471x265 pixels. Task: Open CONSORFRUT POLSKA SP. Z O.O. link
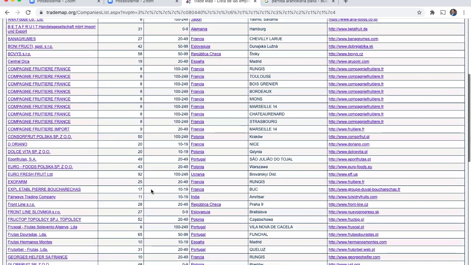[x=40, y=137]
